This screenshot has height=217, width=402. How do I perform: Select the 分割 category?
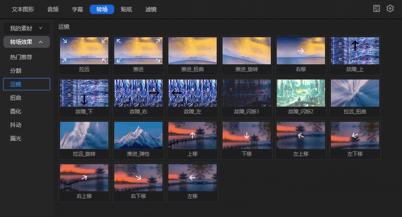[x=15, y=71]
